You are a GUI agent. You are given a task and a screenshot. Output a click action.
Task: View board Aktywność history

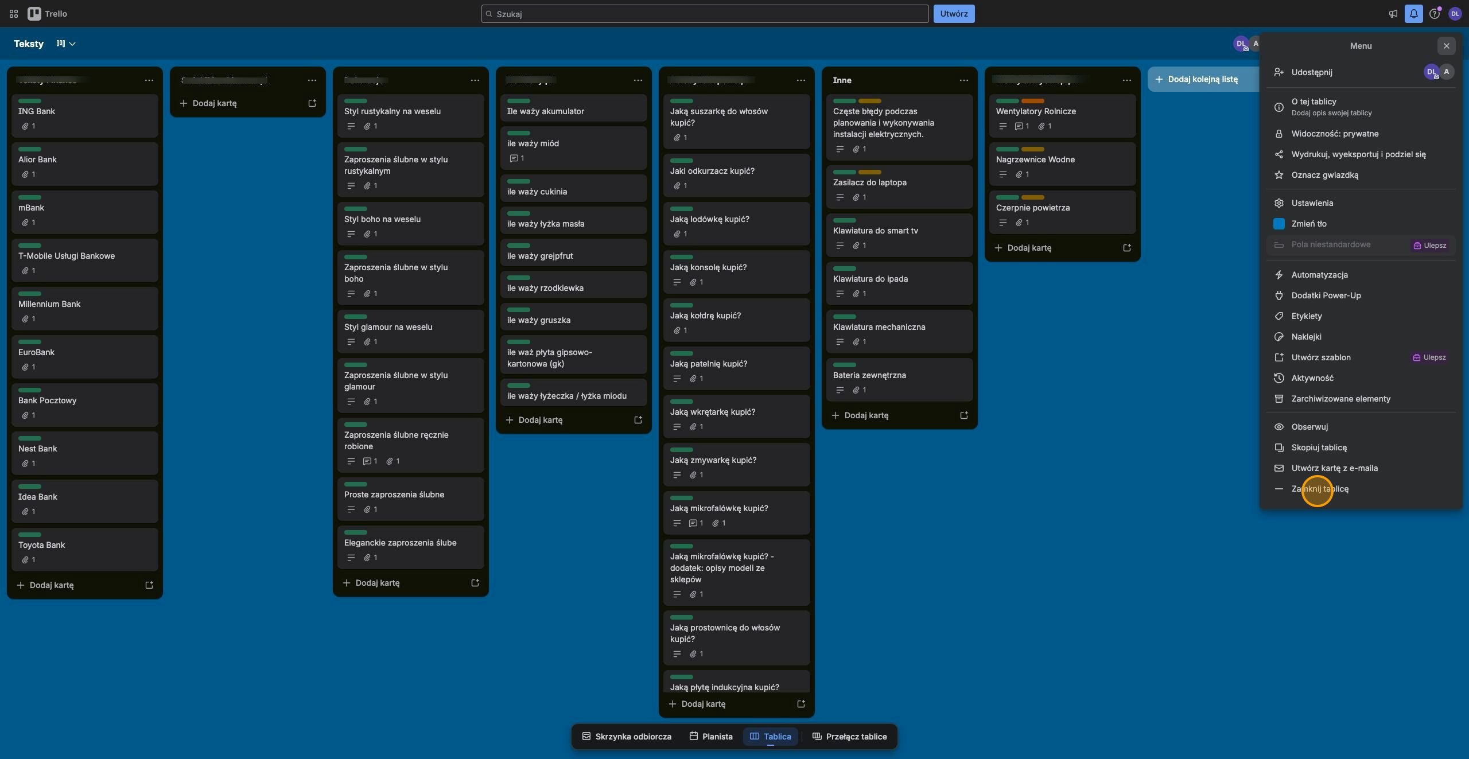[1361, 378]
